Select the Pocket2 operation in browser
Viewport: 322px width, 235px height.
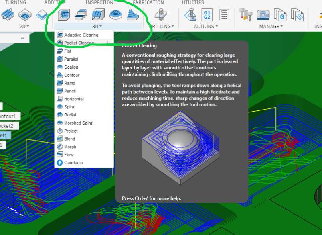(x=9, y=126)
